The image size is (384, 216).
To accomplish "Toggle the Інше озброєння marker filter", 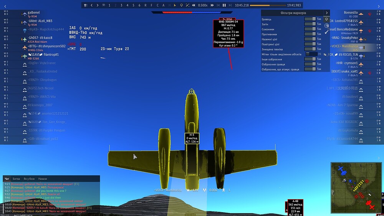I will pyautogui.click(x=310, y=59).
